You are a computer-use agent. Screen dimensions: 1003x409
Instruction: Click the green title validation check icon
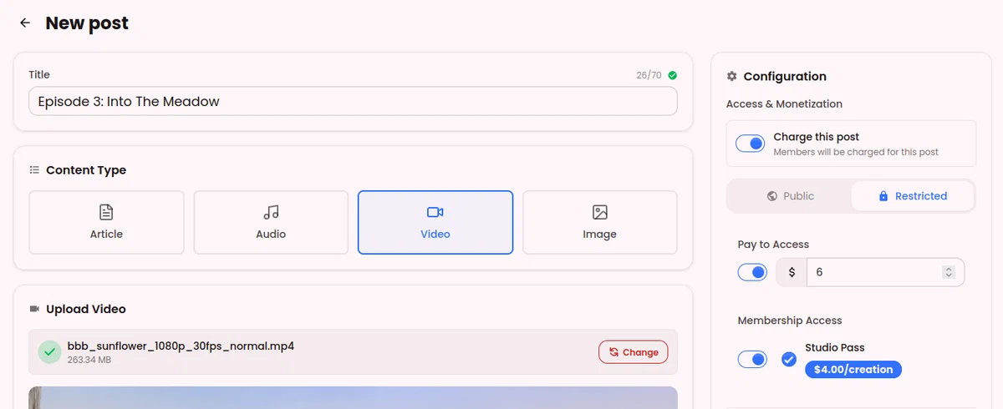point(673,75)
